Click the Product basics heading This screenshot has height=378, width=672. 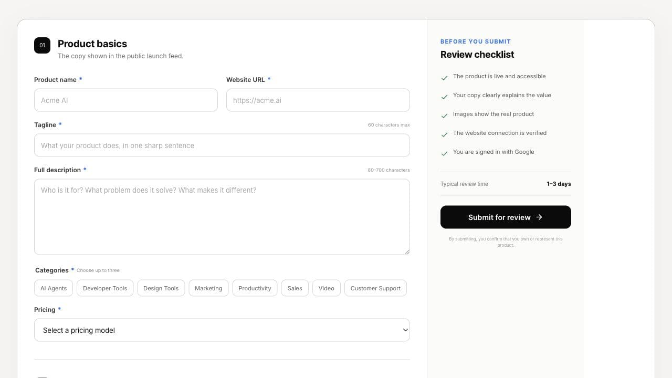pos(92,44)
